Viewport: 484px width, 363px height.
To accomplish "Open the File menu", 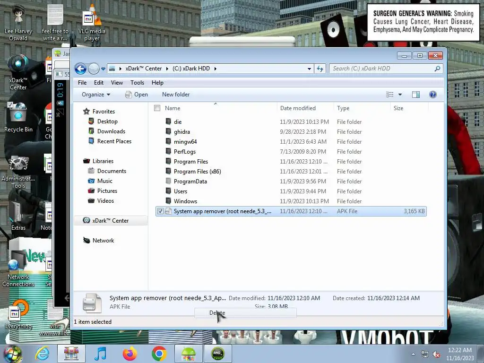I will [82, 83].
